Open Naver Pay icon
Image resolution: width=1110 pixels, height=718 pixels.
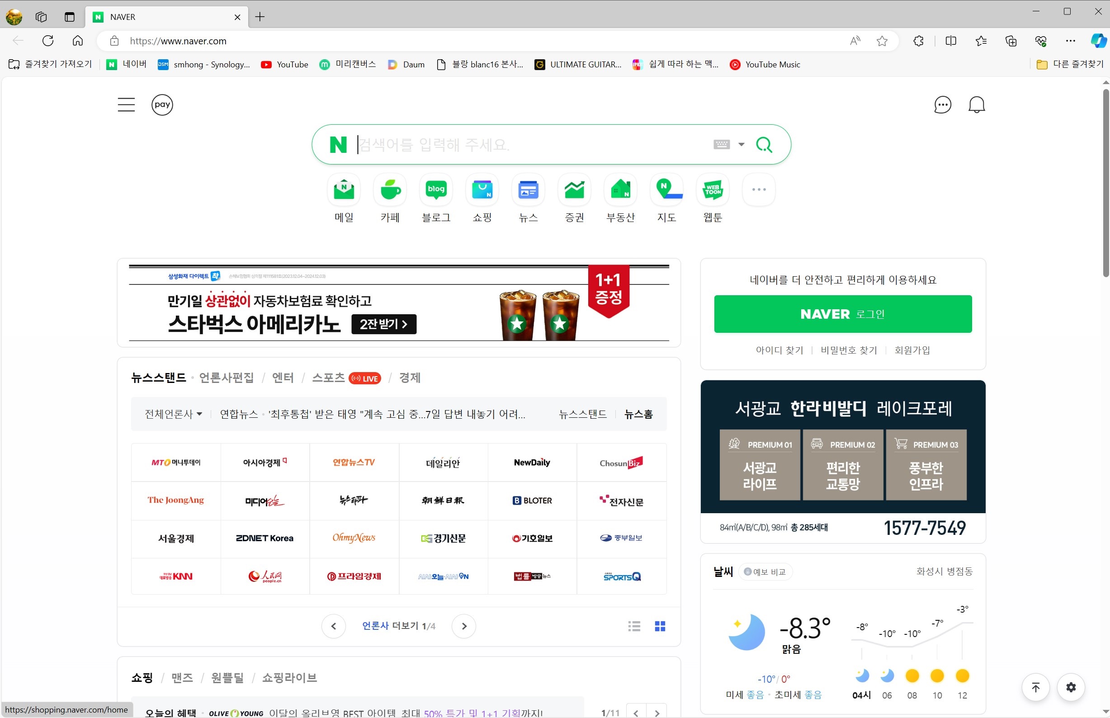[162, 104]
